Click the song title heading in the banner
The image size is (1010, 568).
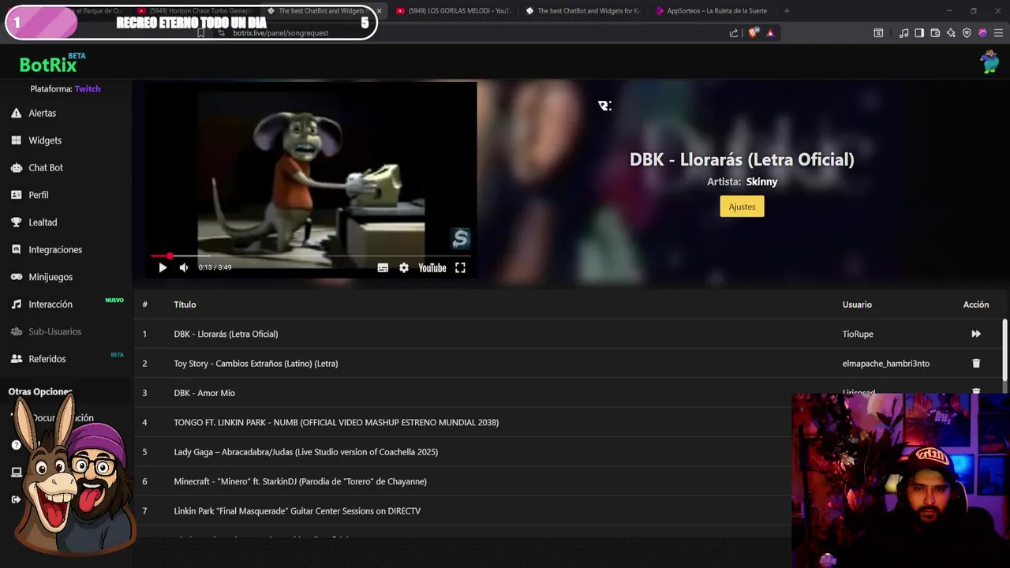[742, 159]
